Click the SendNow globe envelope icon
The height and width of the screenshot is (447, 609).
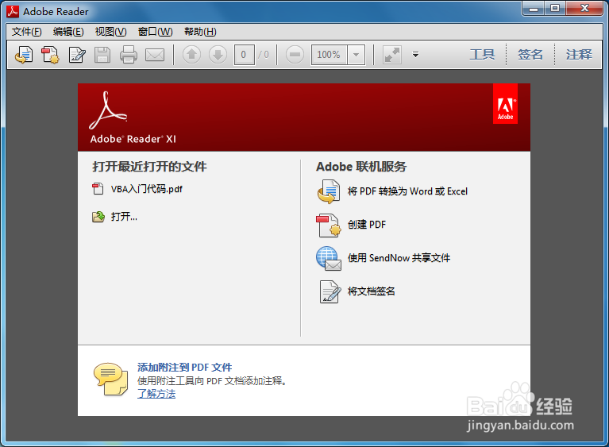pyautogui.click(x=329, y=258)
